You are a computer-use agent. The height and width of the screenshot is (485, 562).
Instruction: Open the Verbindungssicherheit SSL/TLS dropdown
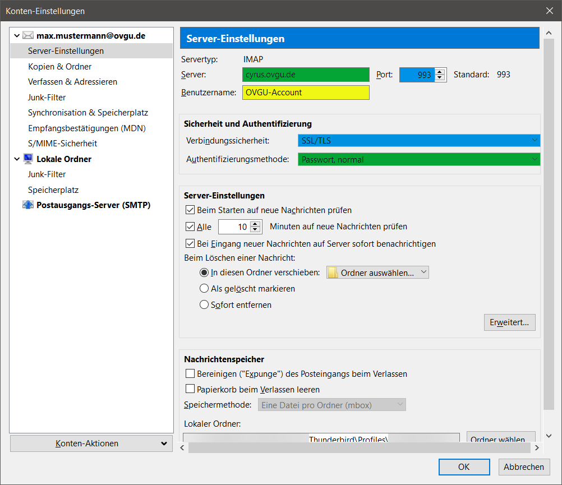[x=418, y=141]
